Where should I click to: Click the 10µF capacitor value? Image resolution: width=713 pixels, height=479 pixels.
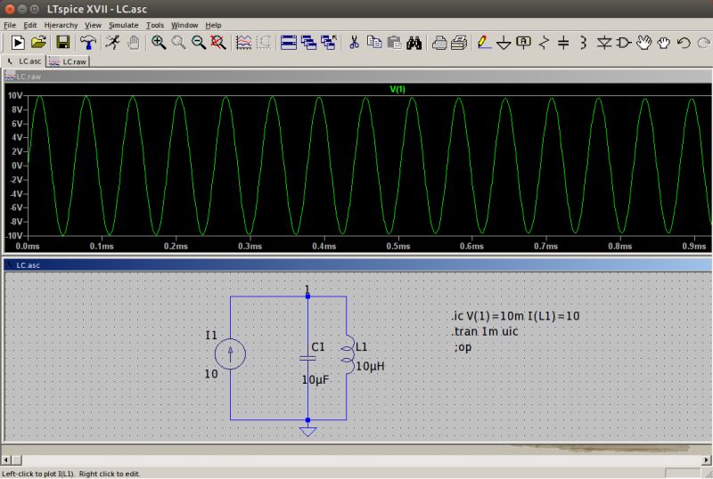click(316, 379)
